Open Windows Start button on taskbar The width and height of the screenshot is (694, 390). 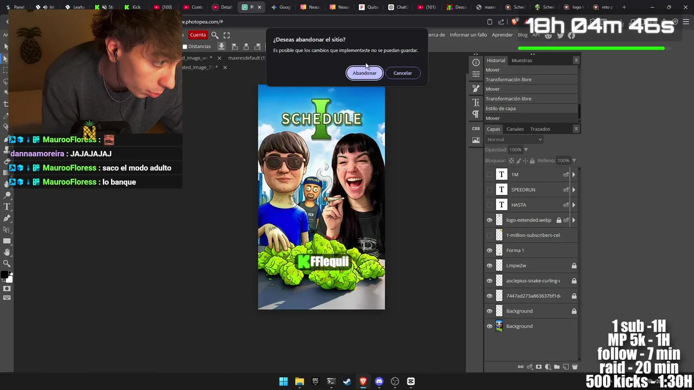coord(284,381)
